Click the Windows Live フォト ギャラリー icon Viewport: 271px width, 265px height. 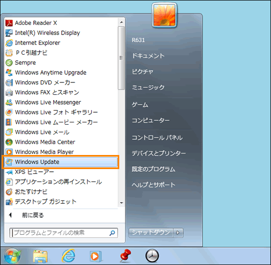point(9,112)
